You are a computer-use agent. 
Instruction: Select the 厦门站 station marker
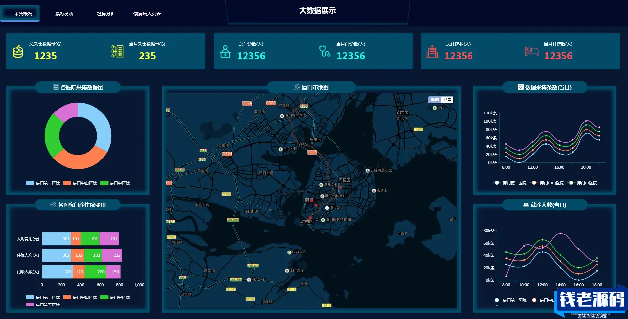tap(327, 208)
